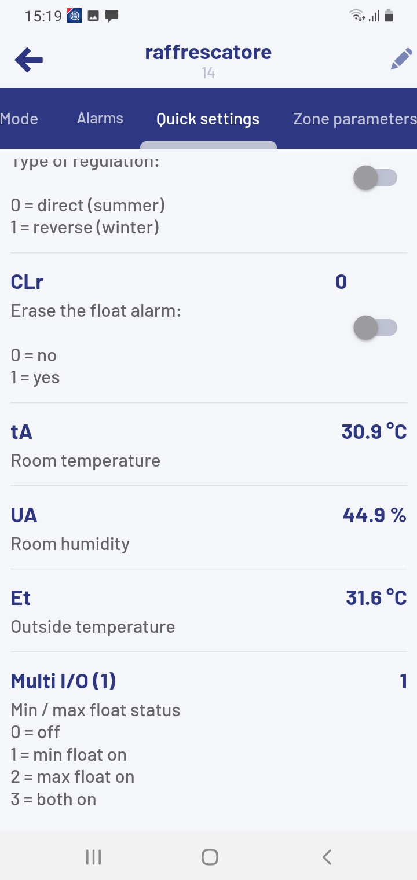Tap the Et outside temperature value
The image size is (417, 880).
click(376, 597)
